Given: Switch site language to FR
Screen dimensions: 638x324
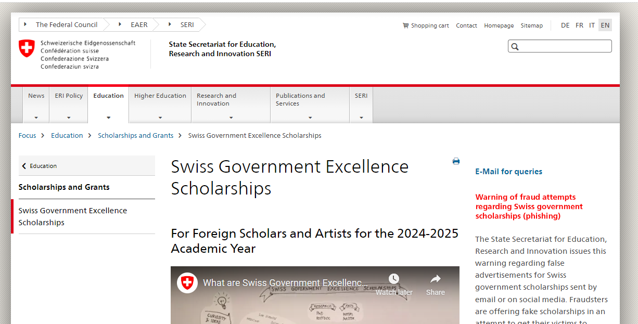Looking at the screenshot, I should tap(579, 25).
